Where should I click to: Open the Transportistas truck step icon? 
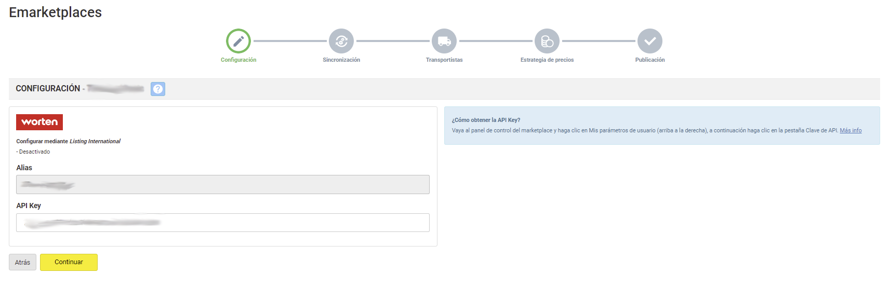click(x=444, y=41)
